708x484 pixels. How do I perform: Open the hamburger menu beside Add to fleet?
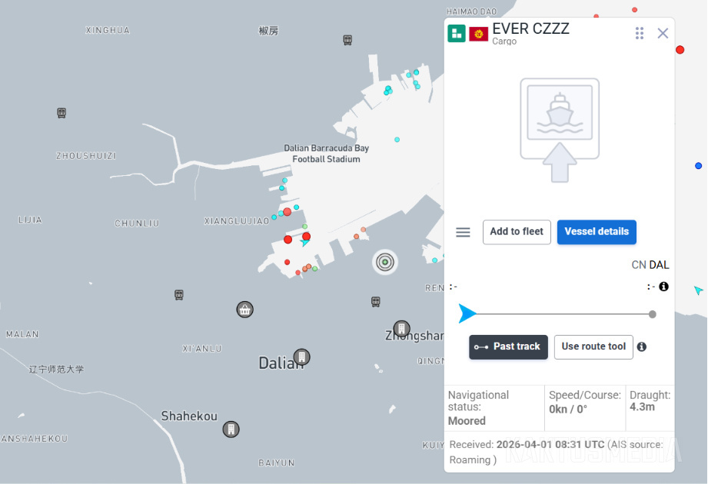pyautogui.click(x=463, y=232)
